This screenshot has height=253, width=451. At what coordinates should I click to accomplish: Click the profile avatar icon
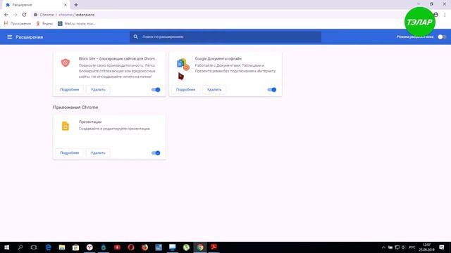click(x=436, y=15)
